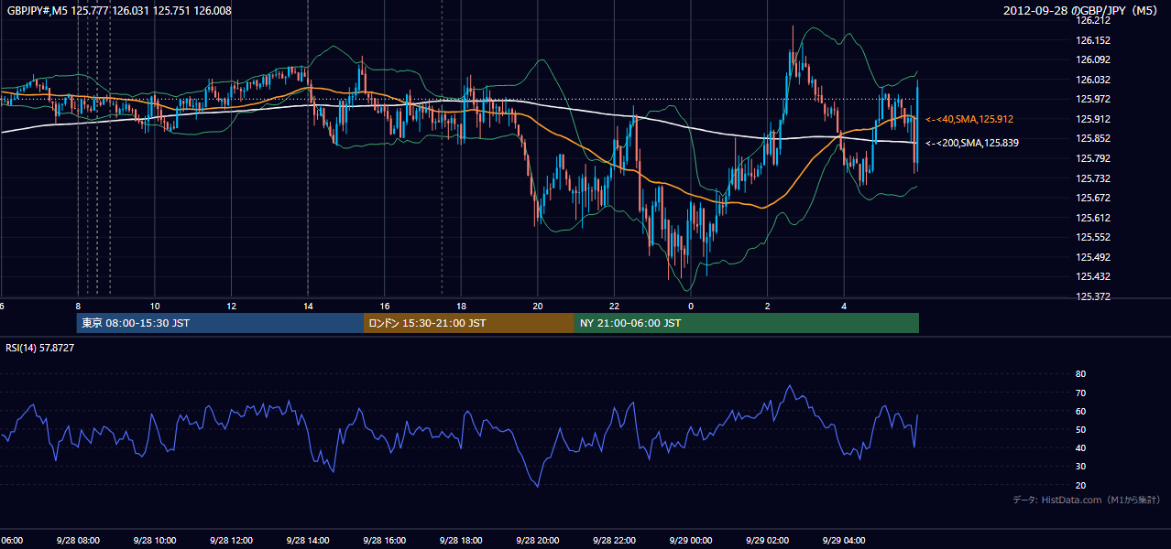Click the 9/28 10:00 time label
The width and height of the screenshot is (1171, 549).
[155, 540]
